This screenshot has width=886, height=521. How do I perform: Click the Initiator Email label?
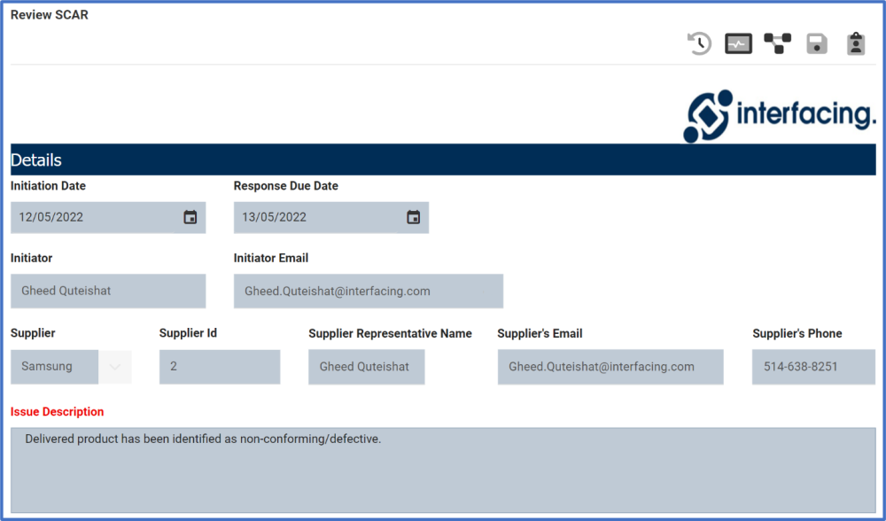(x=271, y=258)
